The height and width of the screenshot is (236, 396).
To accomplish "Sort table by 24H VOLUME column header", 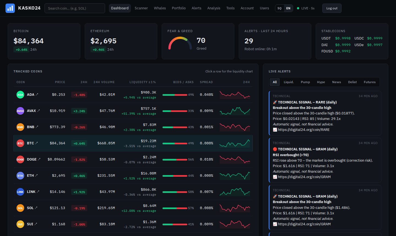I will tap(104, 82).
